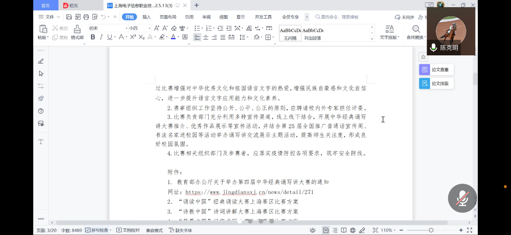
Task: Center-align the paragraph text
Action: point(206,37)
